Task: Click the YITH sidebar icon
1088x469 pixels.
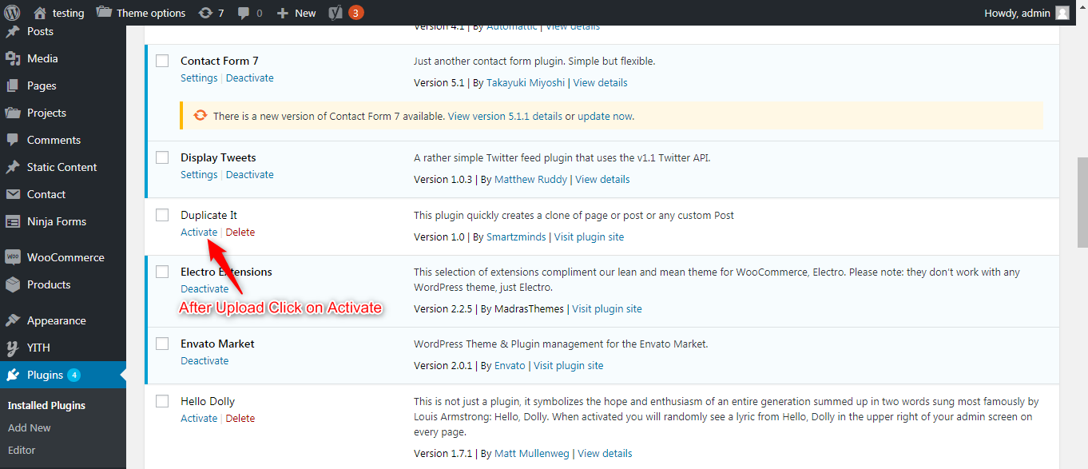Action: click(x=13, y=348)
